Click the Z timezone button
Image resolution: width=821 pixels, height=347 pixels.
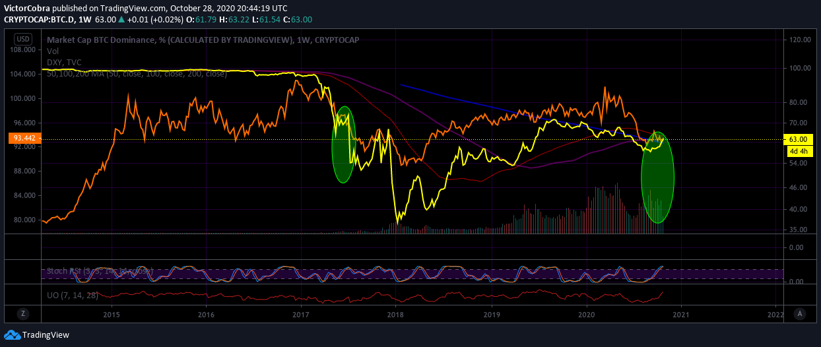tap(22, 313)
